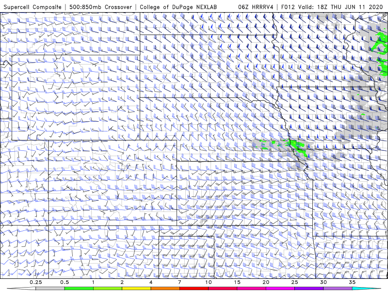Click the 'Valid: 18Z THU JUN 11 2020' text
The image size is (388, 291).
[x=340, y=7]
